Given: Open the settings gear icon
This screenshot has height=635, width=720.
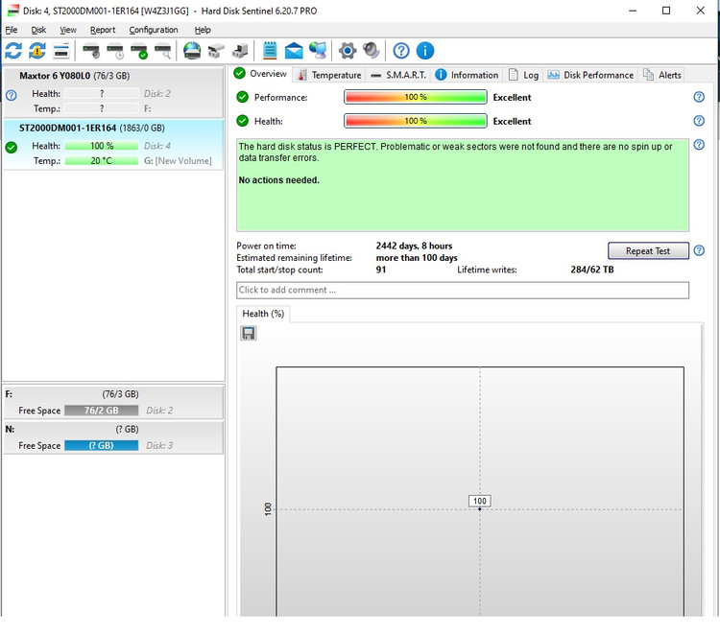Looking at the screenshot, I should pyautogui.click(x=348, y=51).
